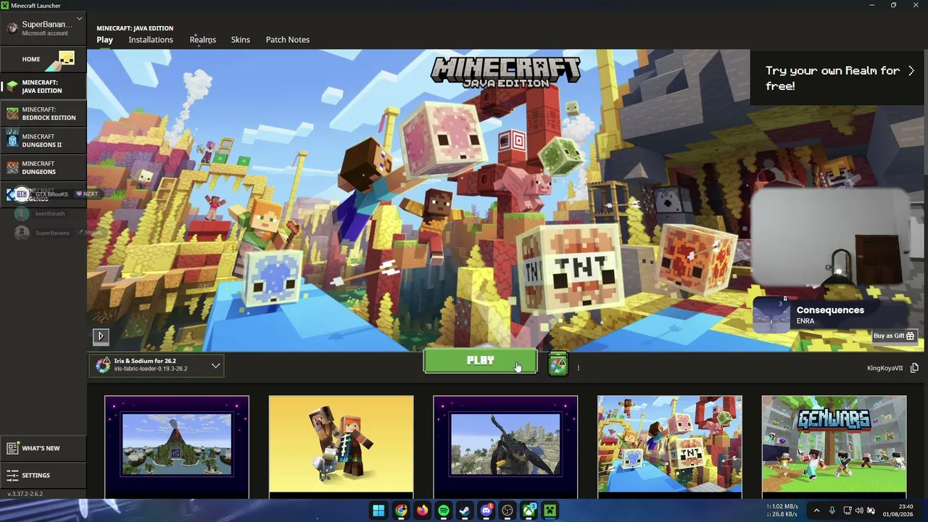Screen dimensions: 928x522
Task: Open Spotify from the taskbar
Action: (x=444, y=511)
